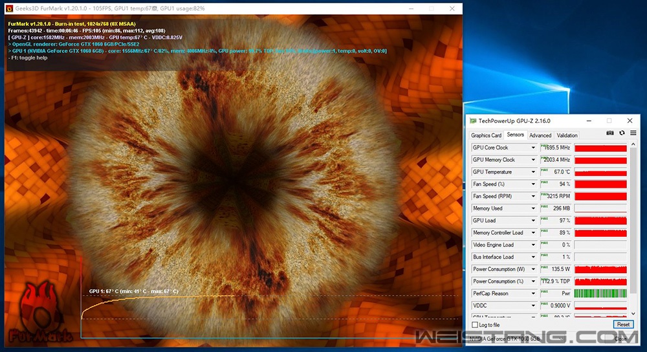Click the GPU-Z app icon in title bar
The image size is (647, 352).
pos(473,121)
